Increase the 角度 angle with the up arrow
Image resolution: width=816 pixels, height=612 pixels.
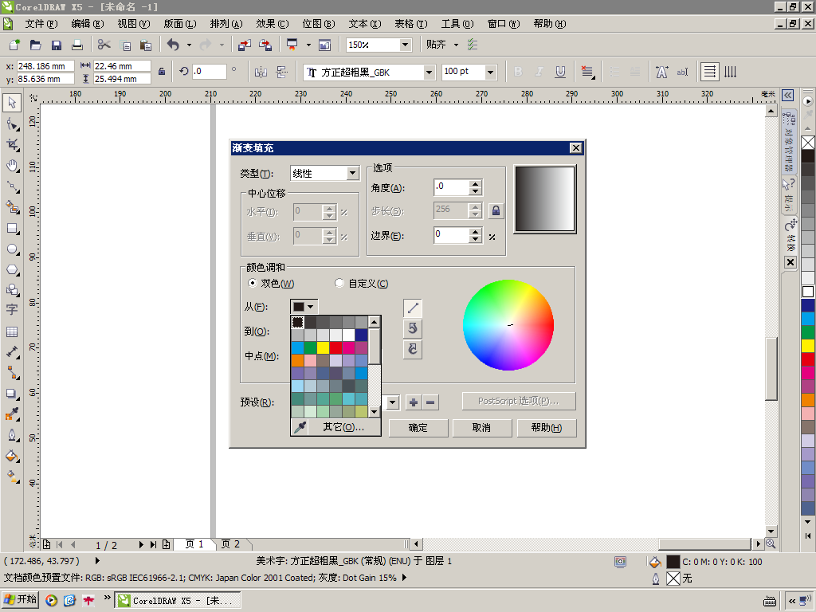[475, 184]
